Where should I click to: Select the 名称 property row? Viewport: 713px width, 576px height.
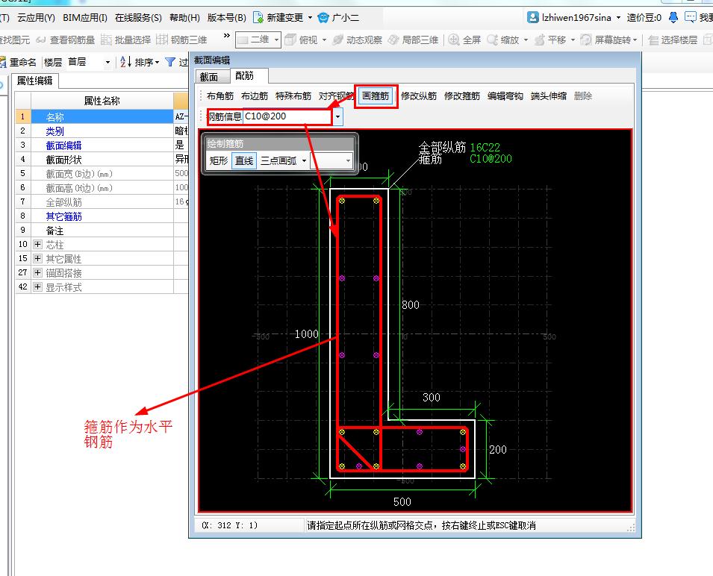pyautogui.click(x=102, y=117)
